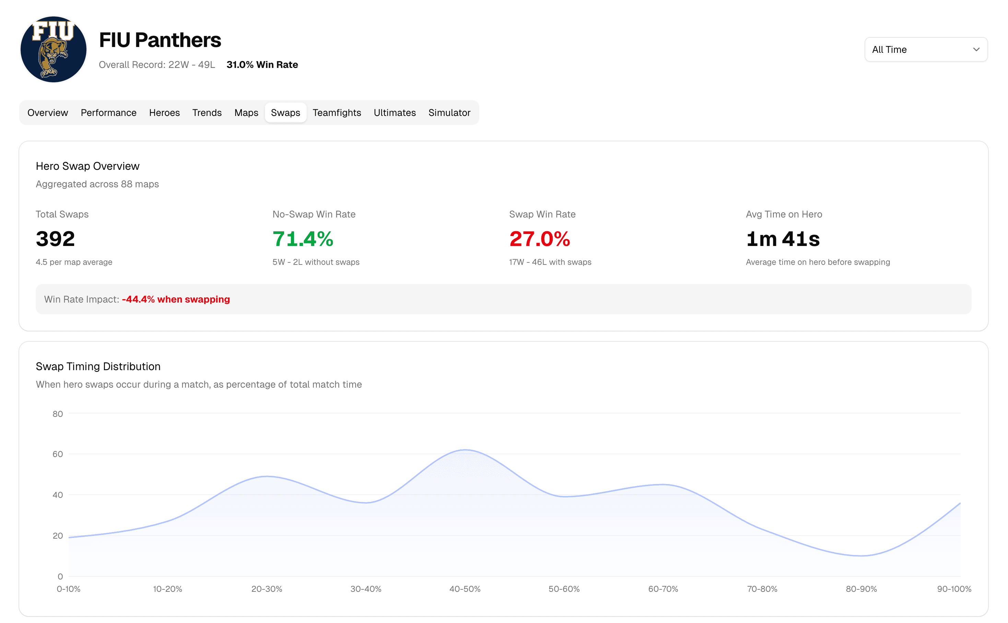The width and height of the screenshot is (1008, 623).
Task: Open the Maps tab
Action: (246, 113)
